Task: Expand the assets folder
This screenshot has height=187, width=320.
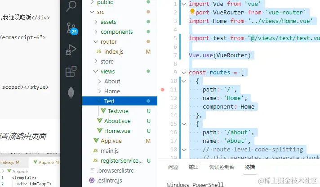Action: pyautogui.click(x=96, y=22)
